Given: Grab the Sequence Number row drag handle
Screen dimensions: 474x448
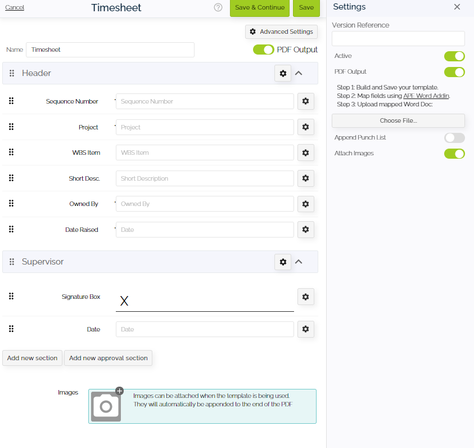Looking at the screenshot, I should point(11,101).
